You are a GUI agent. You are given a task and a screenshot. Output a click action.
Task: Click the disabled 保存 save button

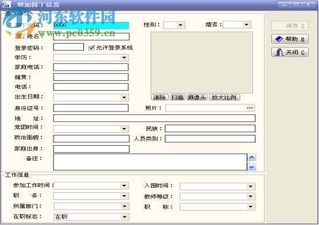pyautogui.click(x=290, y=26)
